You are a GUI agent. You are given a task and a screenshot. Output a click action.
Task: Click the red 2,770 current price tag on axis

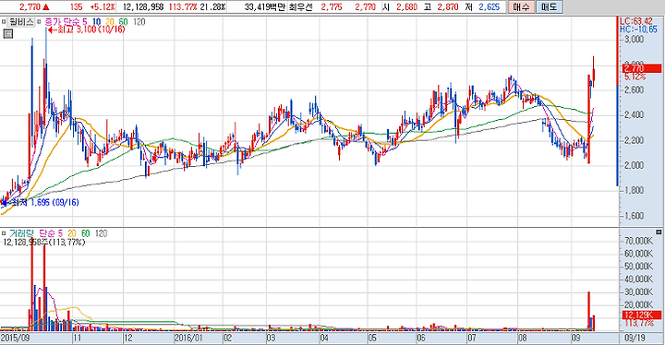642,68
